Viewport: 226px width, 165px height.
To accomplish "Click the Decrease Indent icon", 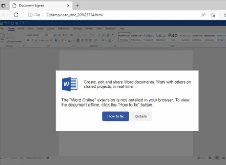I will (99, 35).
